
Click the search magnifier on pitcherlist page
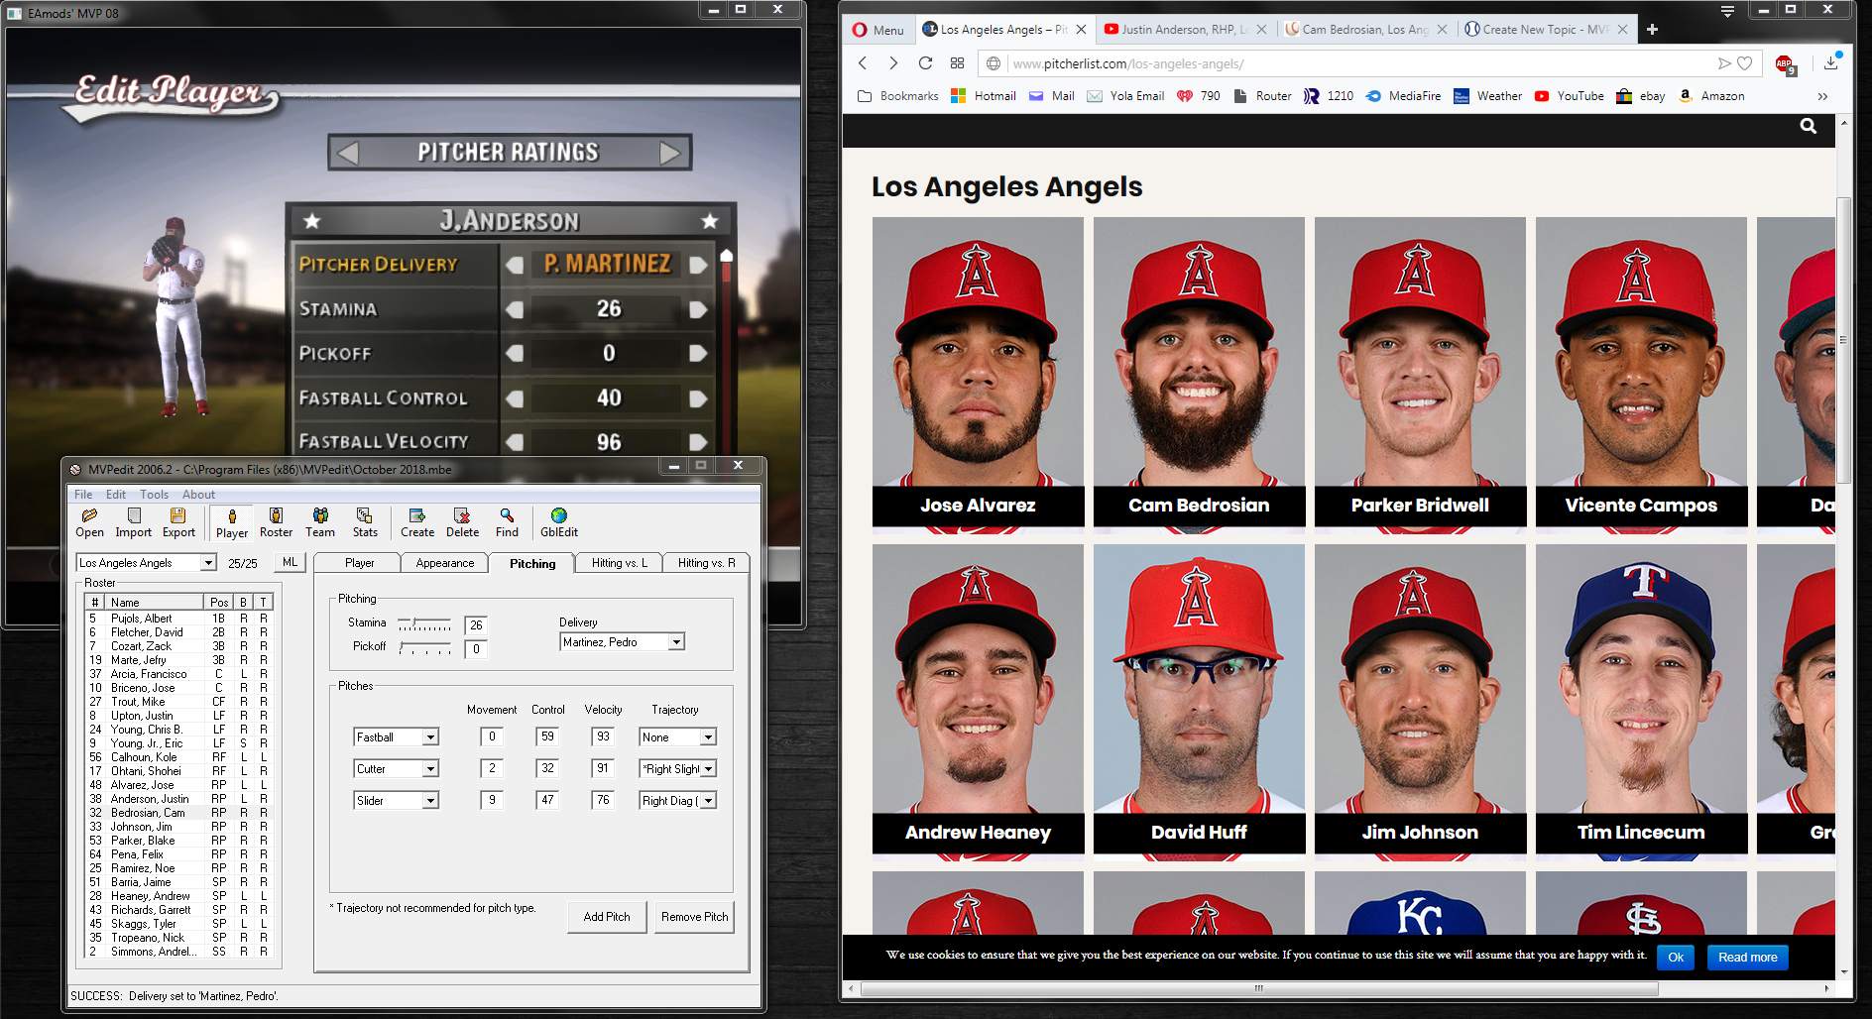(x=1809, y=126)
